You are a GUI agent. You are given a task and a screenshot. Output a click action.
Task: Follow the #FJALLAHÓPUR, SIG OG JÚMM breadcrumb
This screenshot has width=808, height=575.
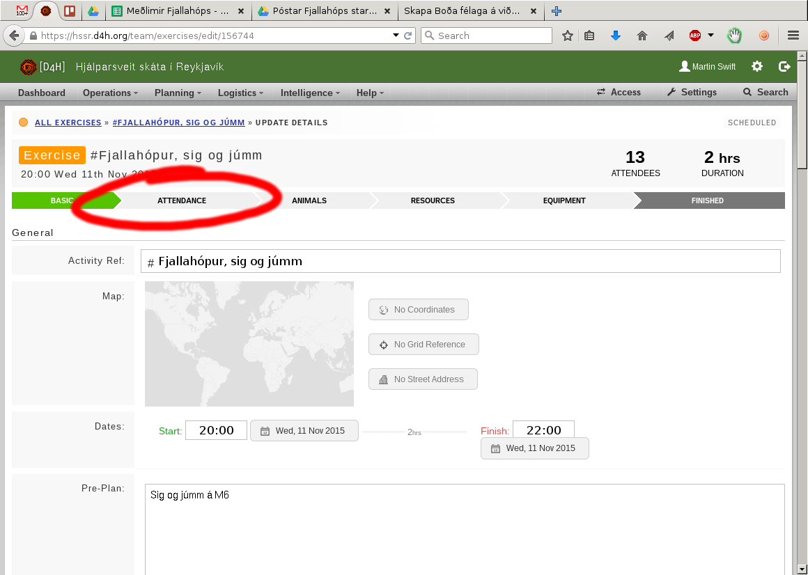pos(178,123)
